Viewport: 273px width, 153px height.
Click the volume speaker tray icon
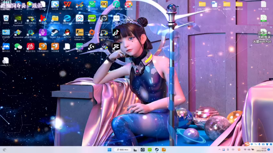249,150
